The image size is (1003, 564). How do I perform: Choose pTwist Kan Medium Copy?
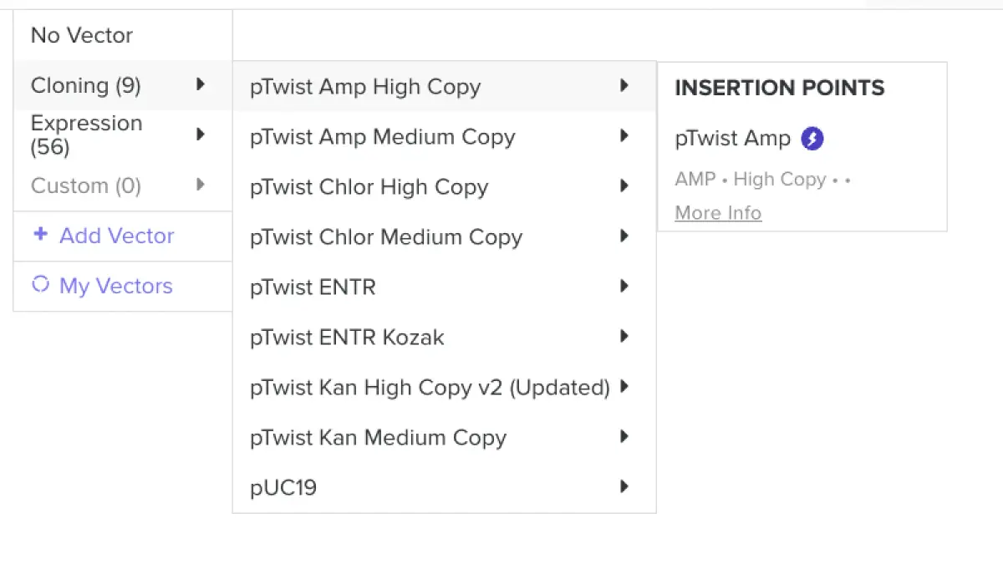pos(378,438)
